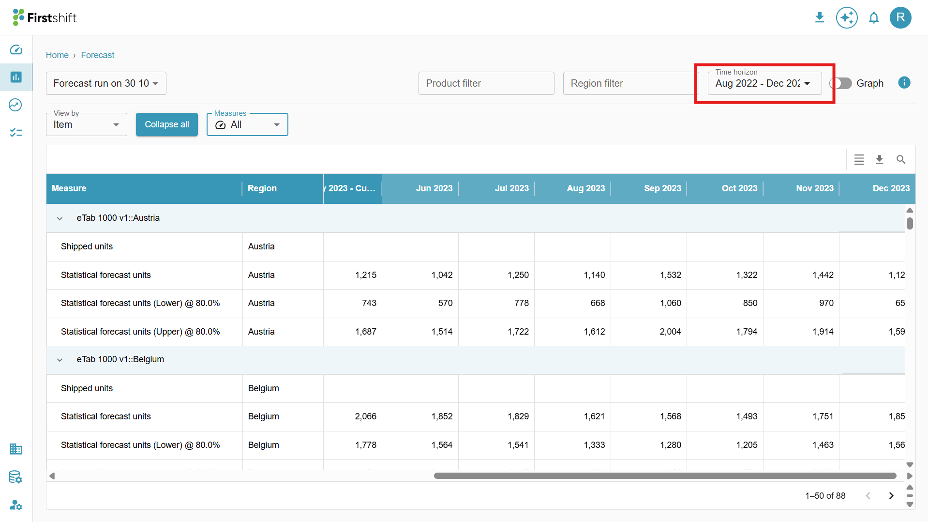Image resolution: width=928 pixels, height=522 pixels.
Task: Go to previous page of results
Action: coord(868,495)
